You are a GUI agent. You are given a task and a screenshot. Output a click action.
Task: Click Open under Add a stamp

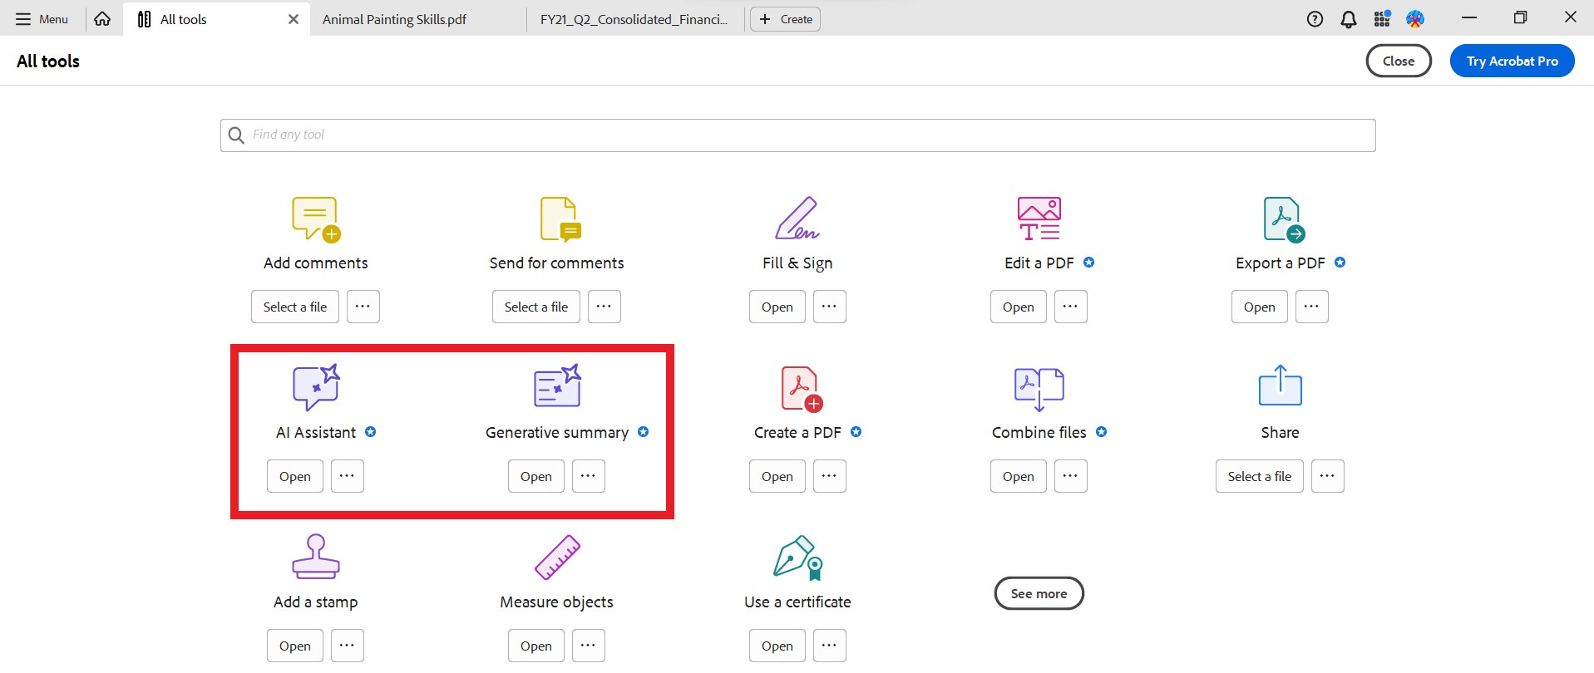point(295,646)
